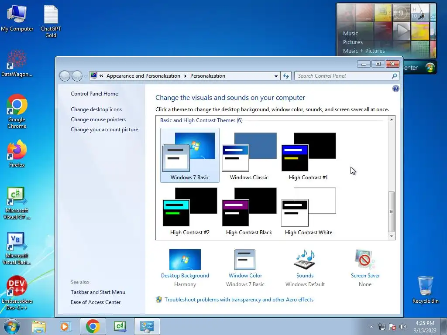447x335 pixels.
Task: Click the Windows Start orb
Action: click(11, 326)
